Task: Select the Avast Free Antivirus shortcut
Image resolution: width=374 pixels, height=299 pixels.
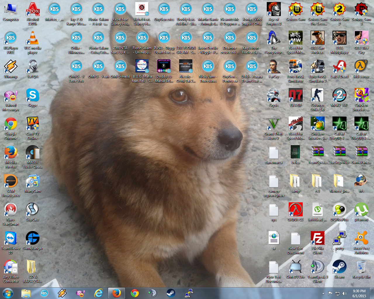Action: (361, 239)
